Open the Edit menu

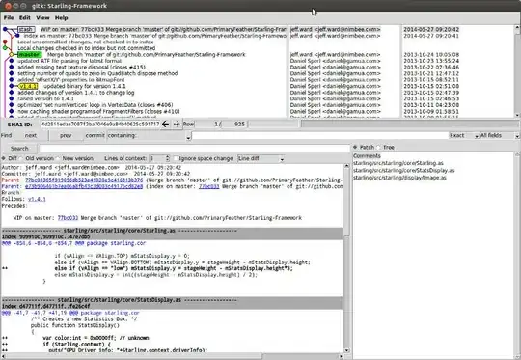click(24, 18)
